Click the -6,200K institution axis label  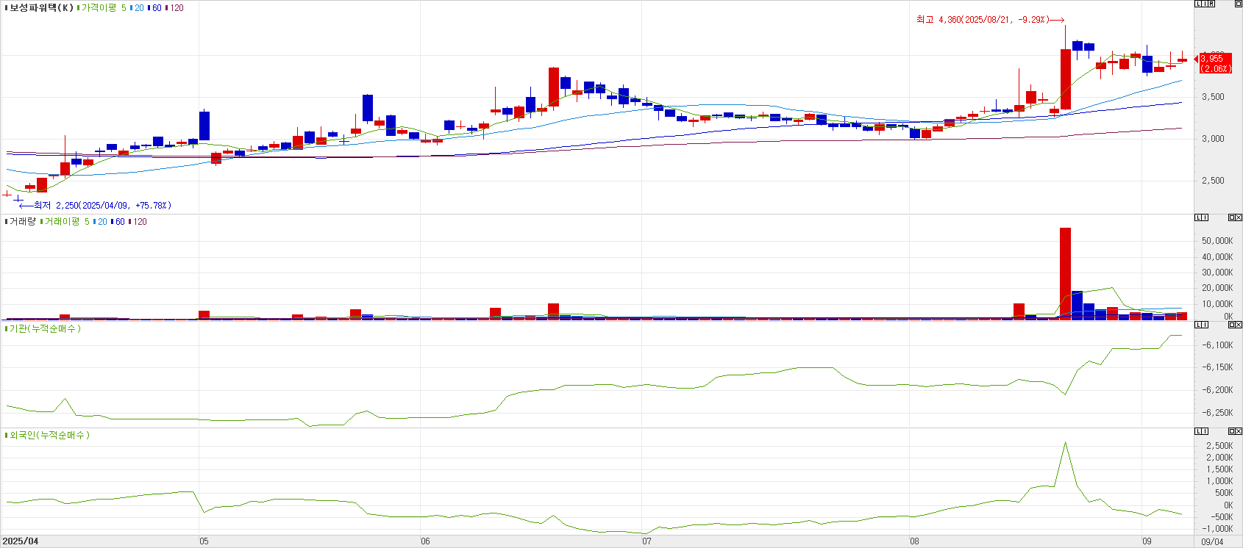(x=1217, y=390)
